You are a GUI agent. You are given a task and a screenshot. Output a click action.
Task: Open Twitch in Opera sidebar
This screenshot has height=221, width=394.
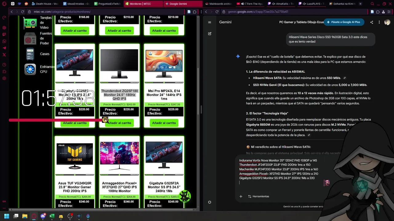click(x=4, y=34)
